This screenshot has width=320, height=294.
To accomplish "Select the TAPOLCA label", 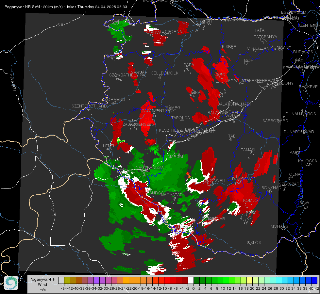I will coord(180,118).
